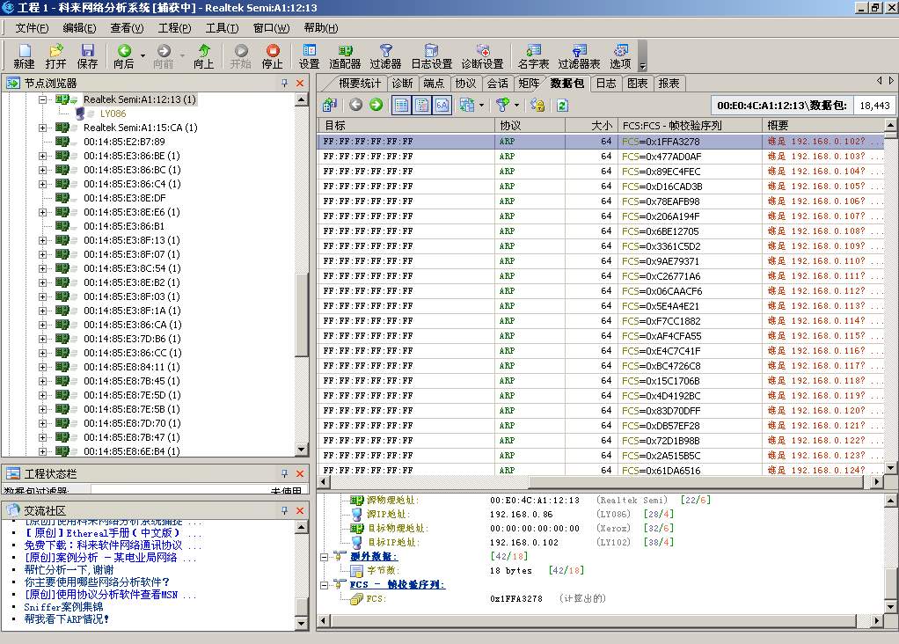Viewport: 899px width, 644px height.
Task: Switch to the 概要统计 tab
Action: tap(360, 84)
